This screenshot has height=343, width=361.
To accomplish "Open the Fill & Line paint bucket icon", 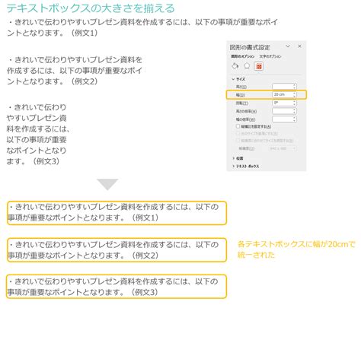I will (235, 66).
